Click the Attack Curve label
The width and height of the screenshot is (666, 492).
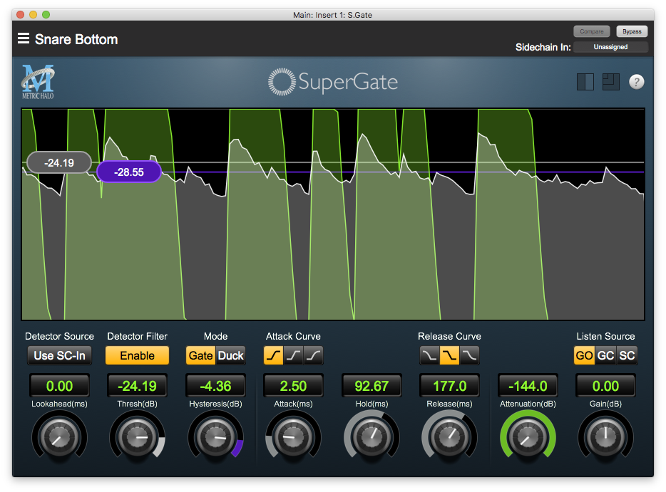[x=293, y=336]
